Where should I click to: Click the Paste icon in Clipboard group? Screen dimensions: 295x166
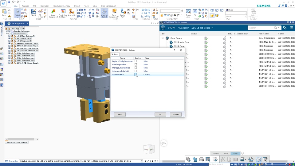click(x=4, y=12)
